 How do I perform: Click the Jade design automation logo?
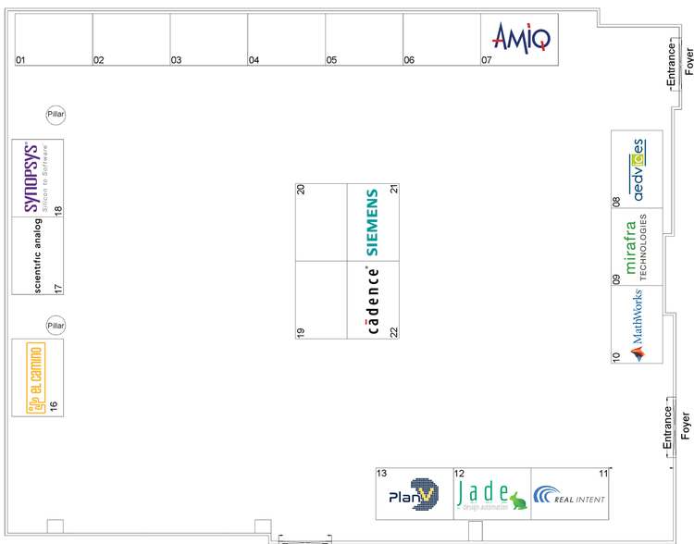tap(491, 495)
